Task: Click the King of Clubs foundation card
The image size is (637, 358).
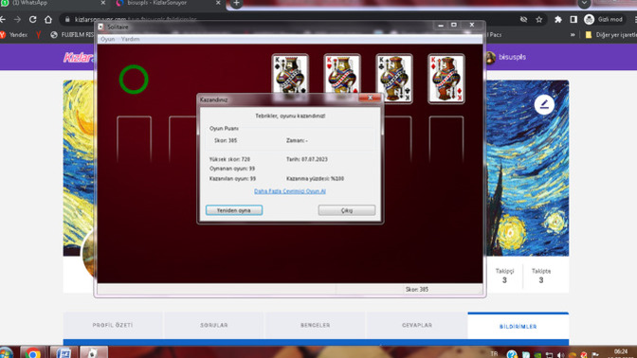Action: click(x=394, y=79)
